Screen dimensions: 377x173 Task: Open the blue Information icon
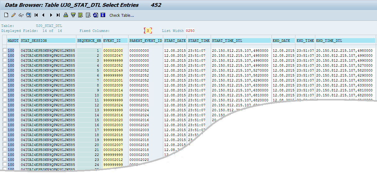[103, 15]
